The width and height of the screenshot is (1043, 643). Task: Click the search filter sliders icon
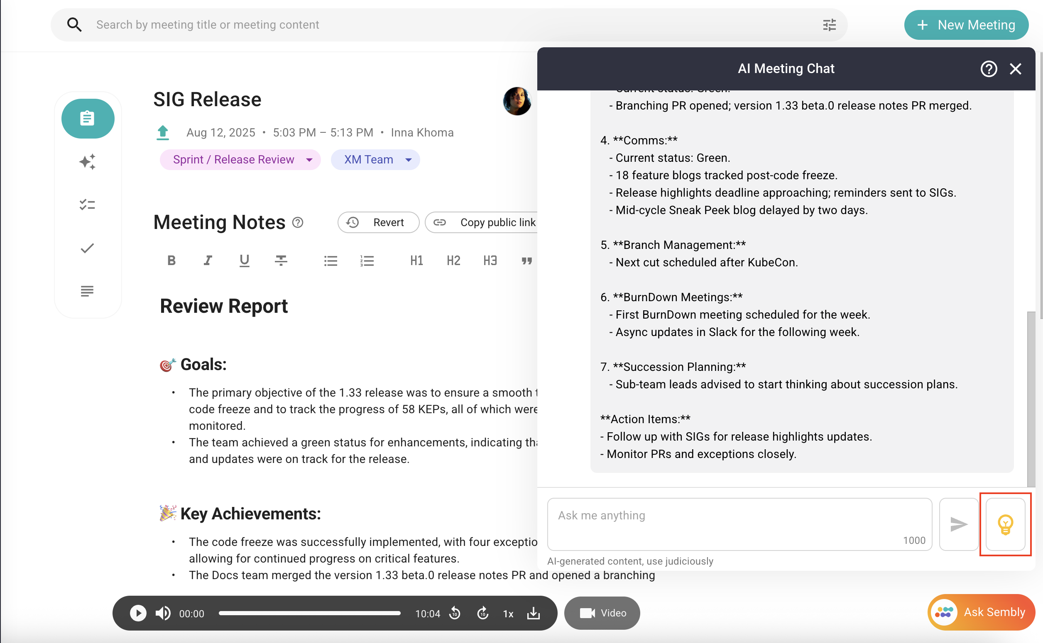829,25
